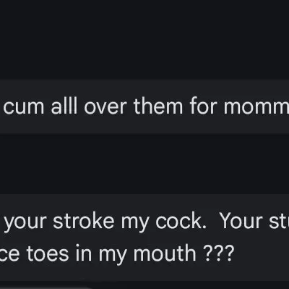Click the word "alll" in upper message
The height and width of the screenshot is (289, 289).
click(64, 106)
